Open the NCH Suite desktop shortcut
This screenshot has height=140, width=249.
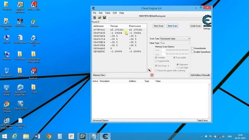point(20,23)
